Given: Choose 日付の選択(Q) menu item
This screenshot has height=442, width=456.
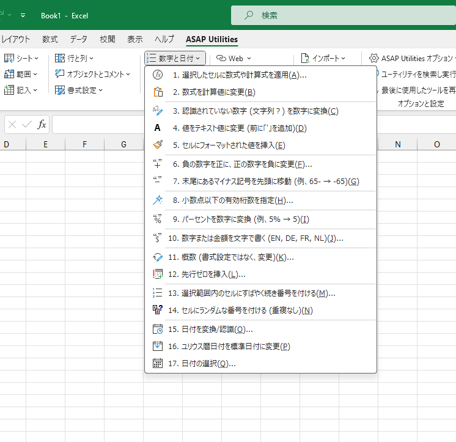Looking at the screenshot, I should [260, 364].
